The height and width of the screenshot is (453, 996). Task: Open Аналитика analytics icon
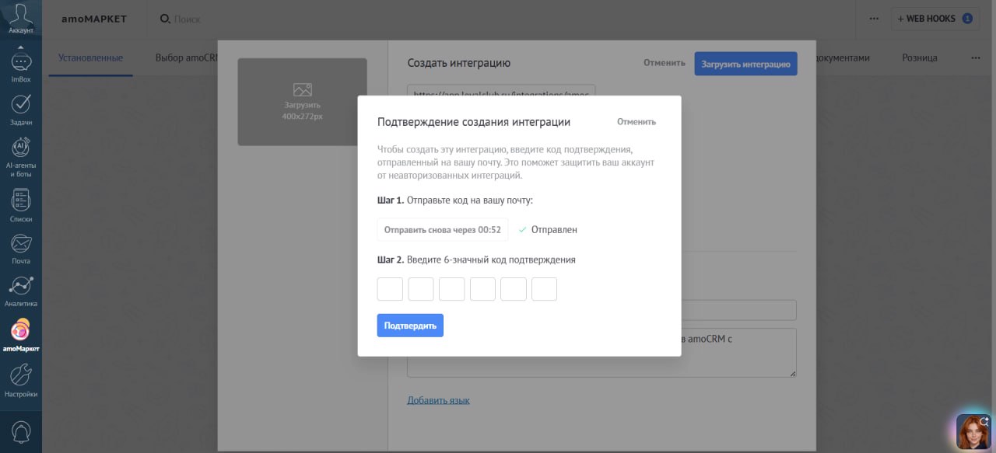coord(21,291)
